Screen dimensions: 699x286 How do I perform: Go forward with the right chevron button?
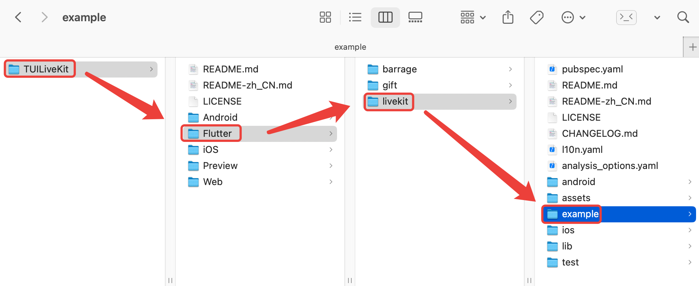44,17
